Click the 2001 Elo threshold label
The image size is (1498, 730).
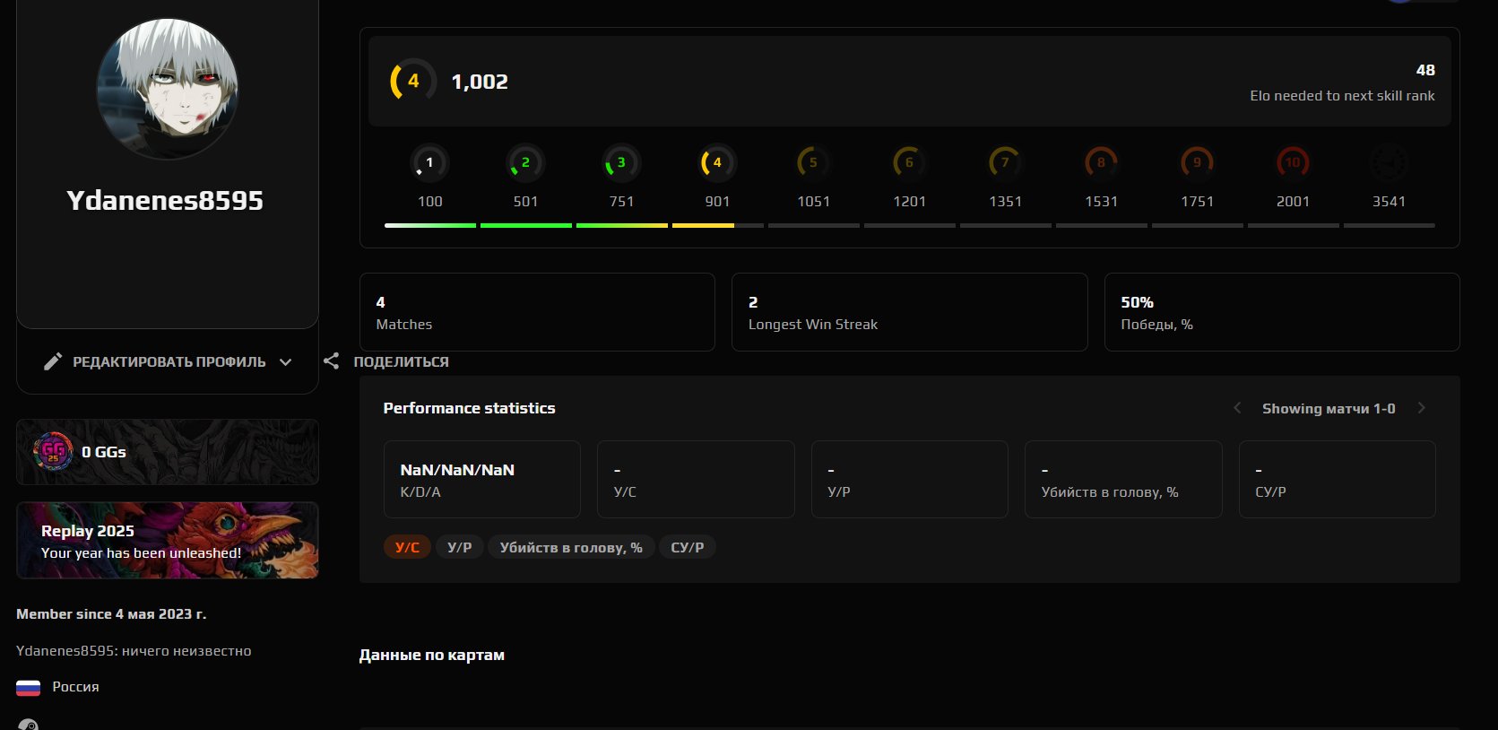[1293, 202]
